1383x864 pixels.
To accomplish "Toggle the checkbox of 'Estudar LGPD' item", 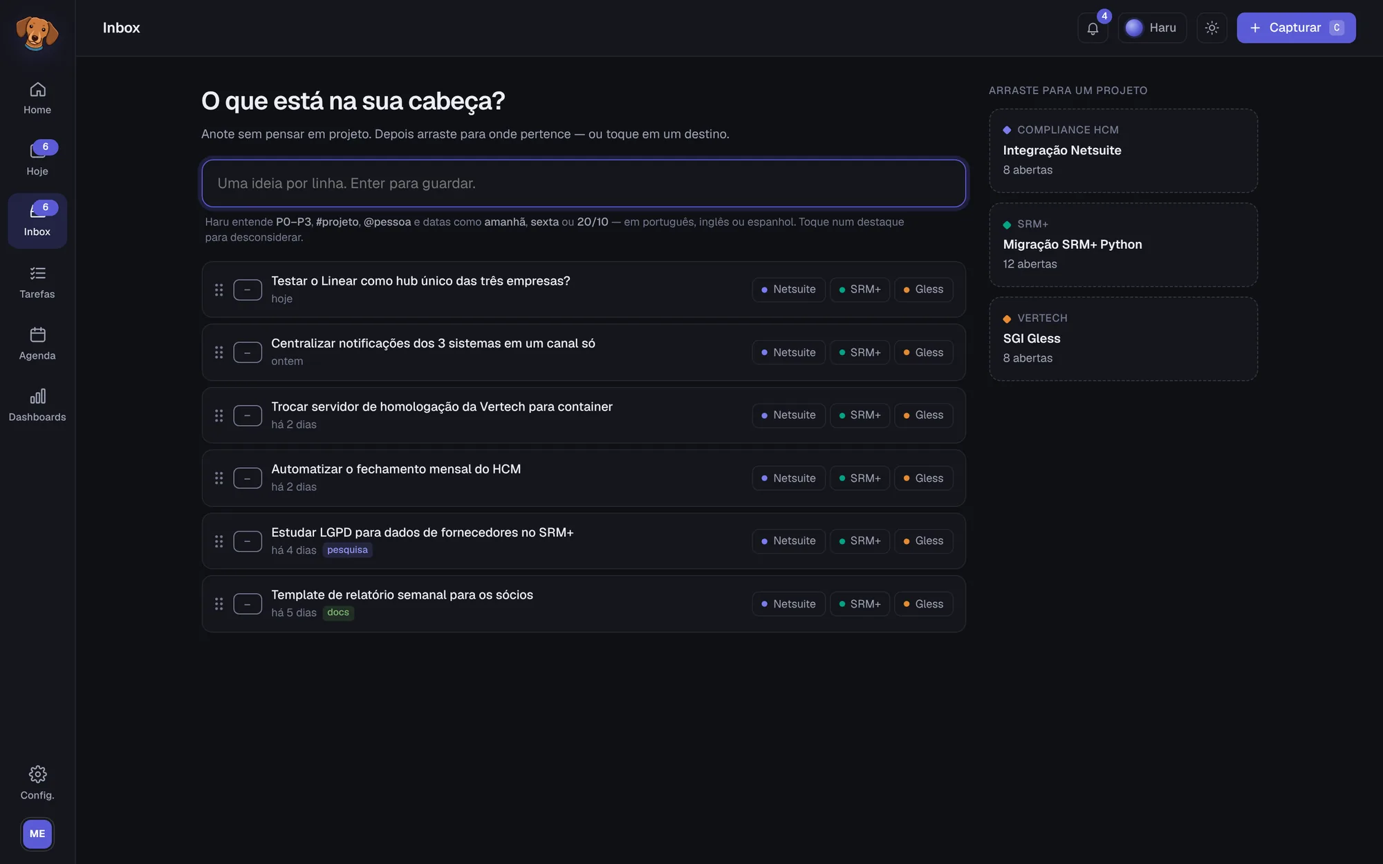I will [248, 541].
